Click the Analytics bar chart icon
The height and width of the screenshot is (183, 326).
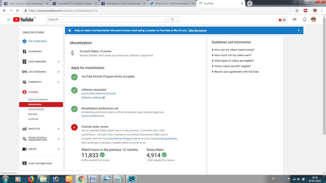(24, 129)
